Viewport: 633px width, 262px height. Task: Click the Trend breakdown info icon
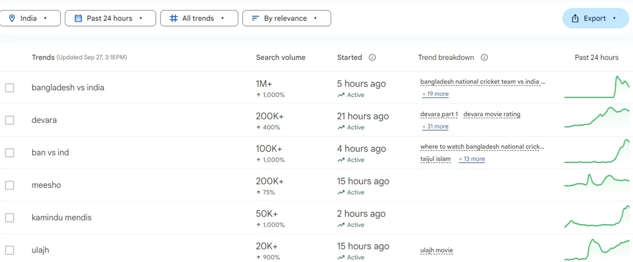[x=484, y=57]
